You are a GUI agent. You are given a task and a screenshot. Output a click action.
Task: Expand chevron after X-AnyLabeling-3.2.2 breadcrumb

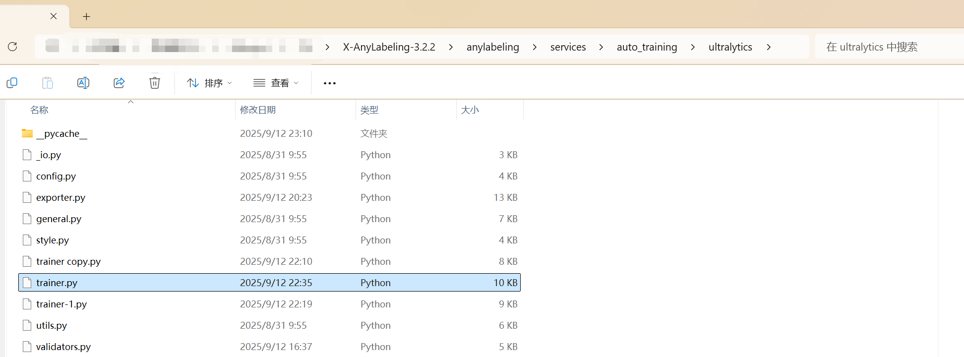click(451, 47)
